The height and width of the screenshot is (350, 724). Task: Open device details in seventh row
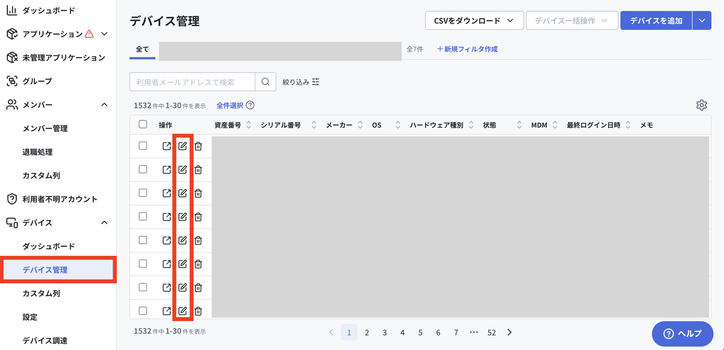pos(167,287)
